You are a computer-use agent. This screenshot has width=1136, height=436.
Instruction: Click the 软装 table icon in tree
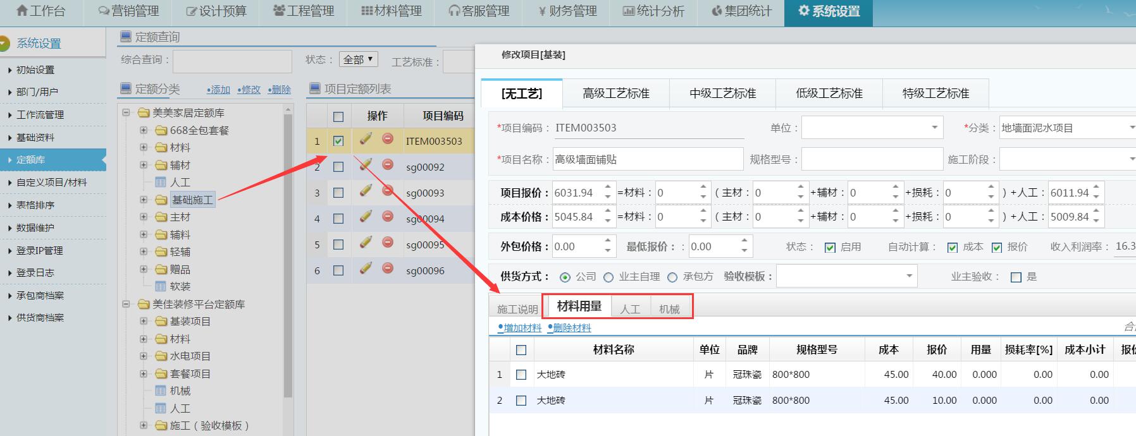tap(161, 286)
